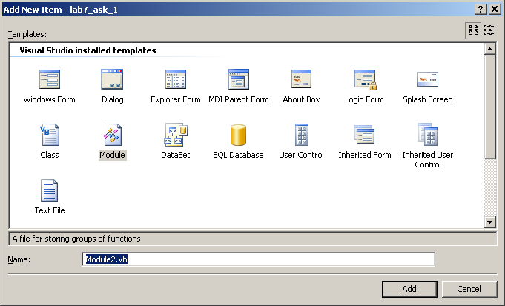Click the "Login Form" label
Viewport: 505px width, 306px height.
364,99
